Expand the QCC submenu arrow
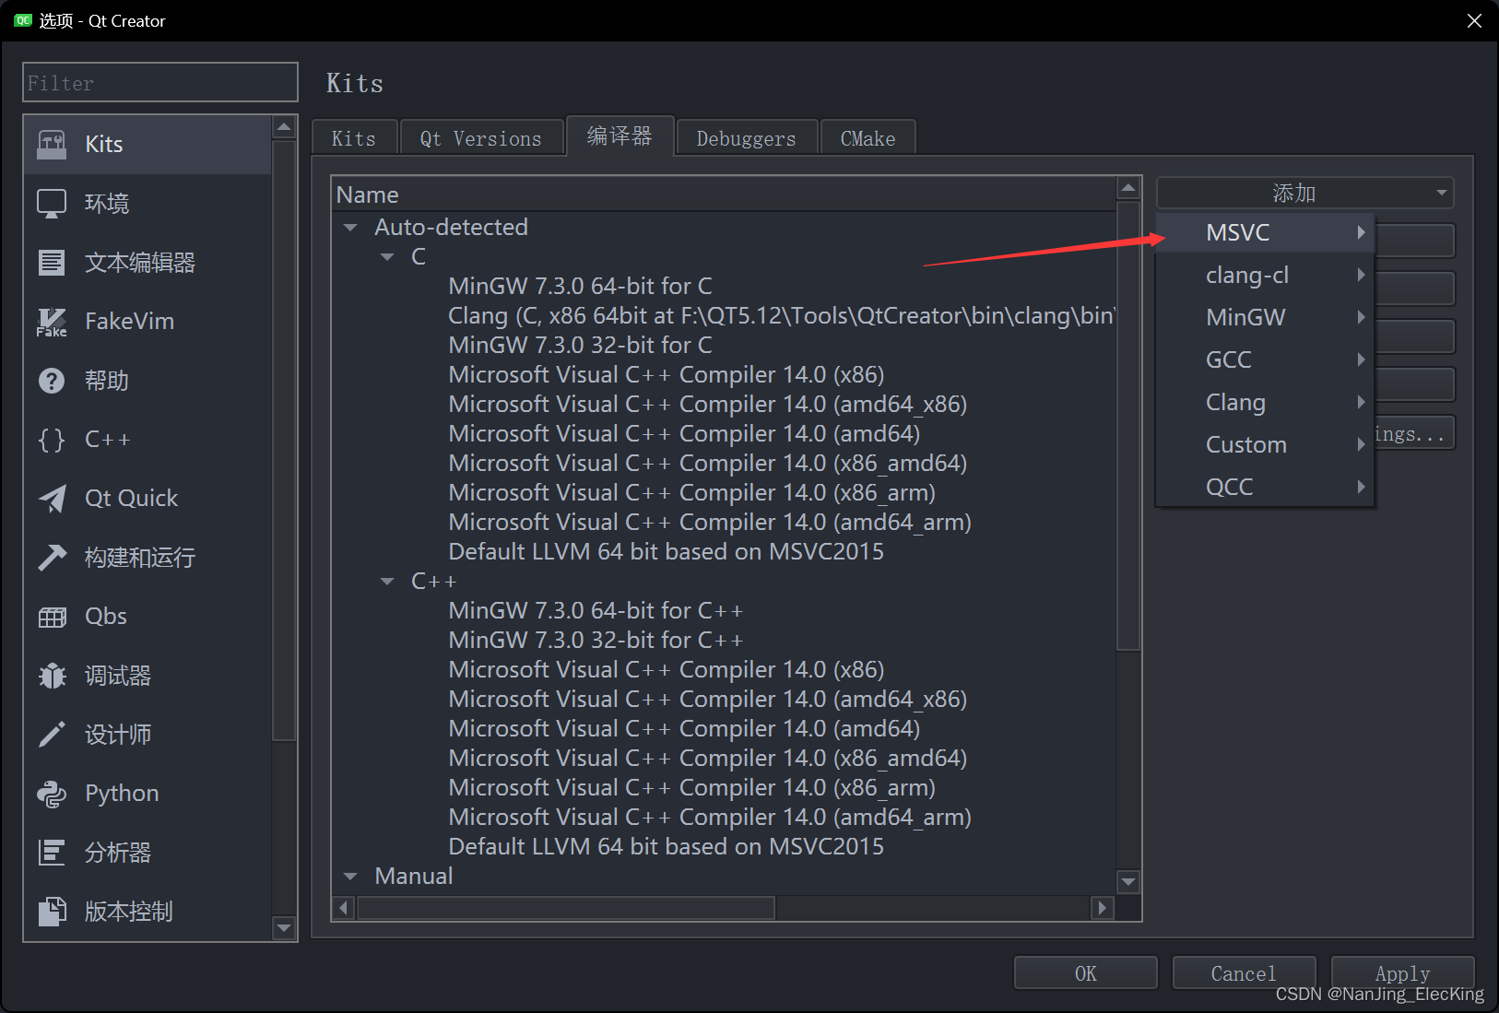 click(x=1361, y=487)
